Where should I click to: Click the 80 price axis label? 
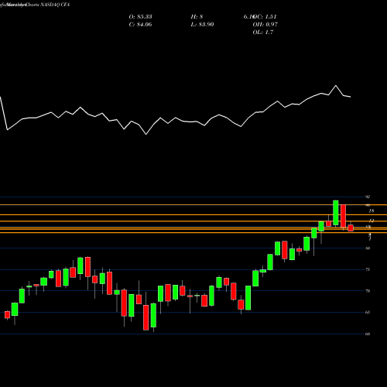[368, 248]
